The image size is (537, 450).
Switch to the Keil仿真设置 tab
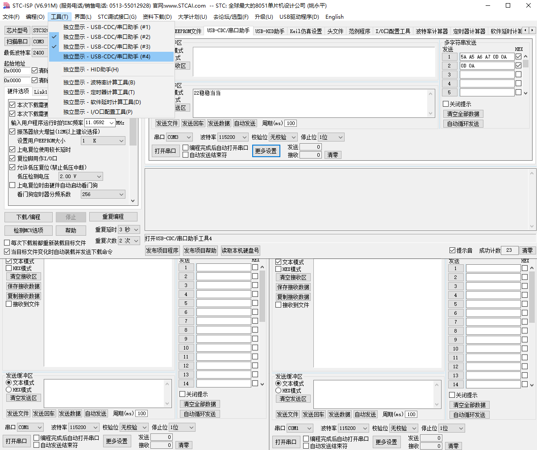(306, 31)
